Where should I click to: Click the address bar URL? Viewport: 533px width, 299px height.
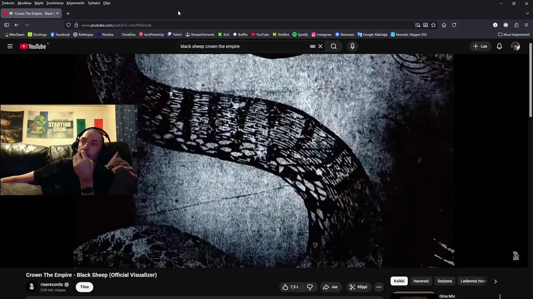tap(116, 25)
